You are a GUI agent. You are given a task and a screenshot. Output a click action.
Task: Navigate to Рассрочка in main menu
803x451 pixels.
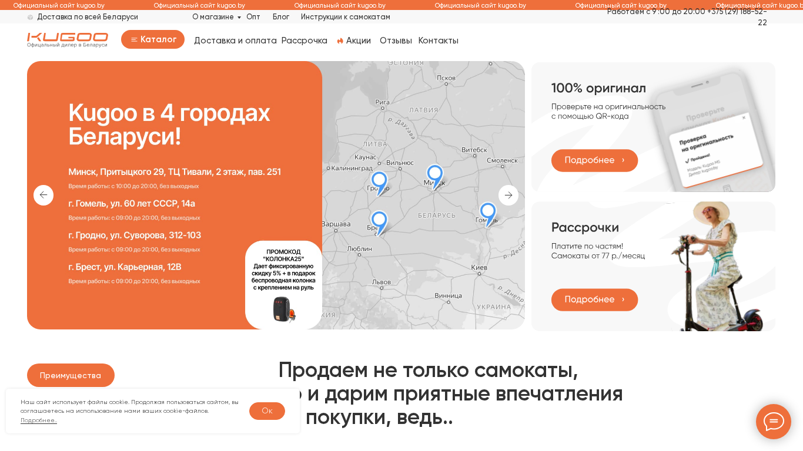pos(305,41)
